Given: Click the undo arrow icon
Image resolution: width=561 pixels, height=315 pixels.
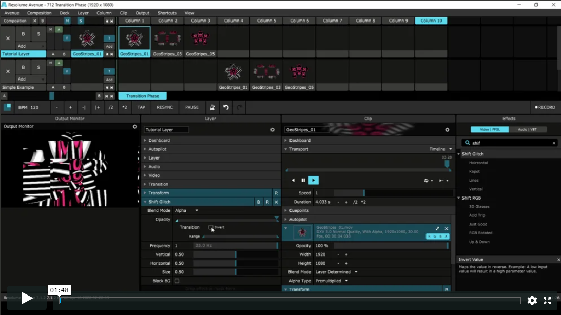Looking at the screenshot, I should pos(226,107).
